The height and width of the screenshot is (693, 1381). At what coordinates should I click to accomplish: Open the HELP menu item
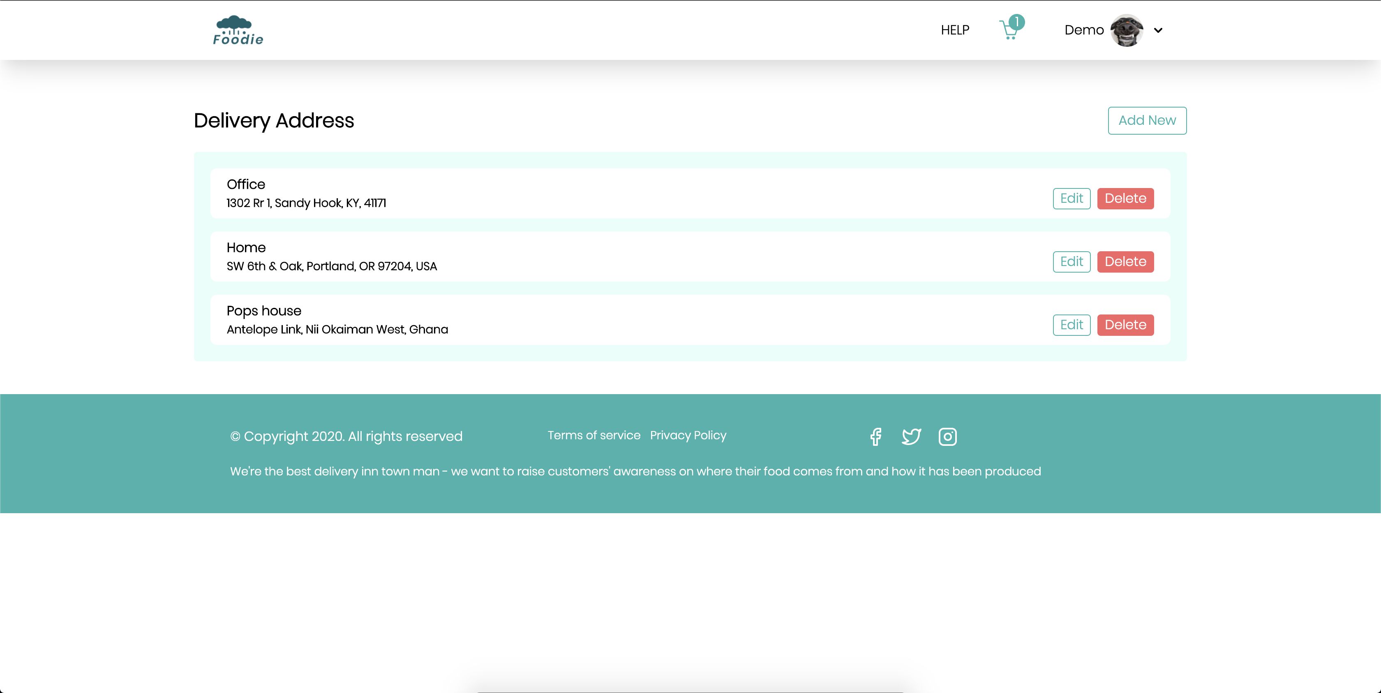[x=955, y=30]
